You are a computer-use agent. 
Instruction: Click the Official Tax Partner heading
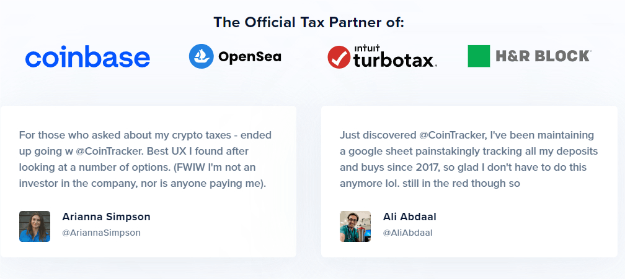tap(309, 22)
